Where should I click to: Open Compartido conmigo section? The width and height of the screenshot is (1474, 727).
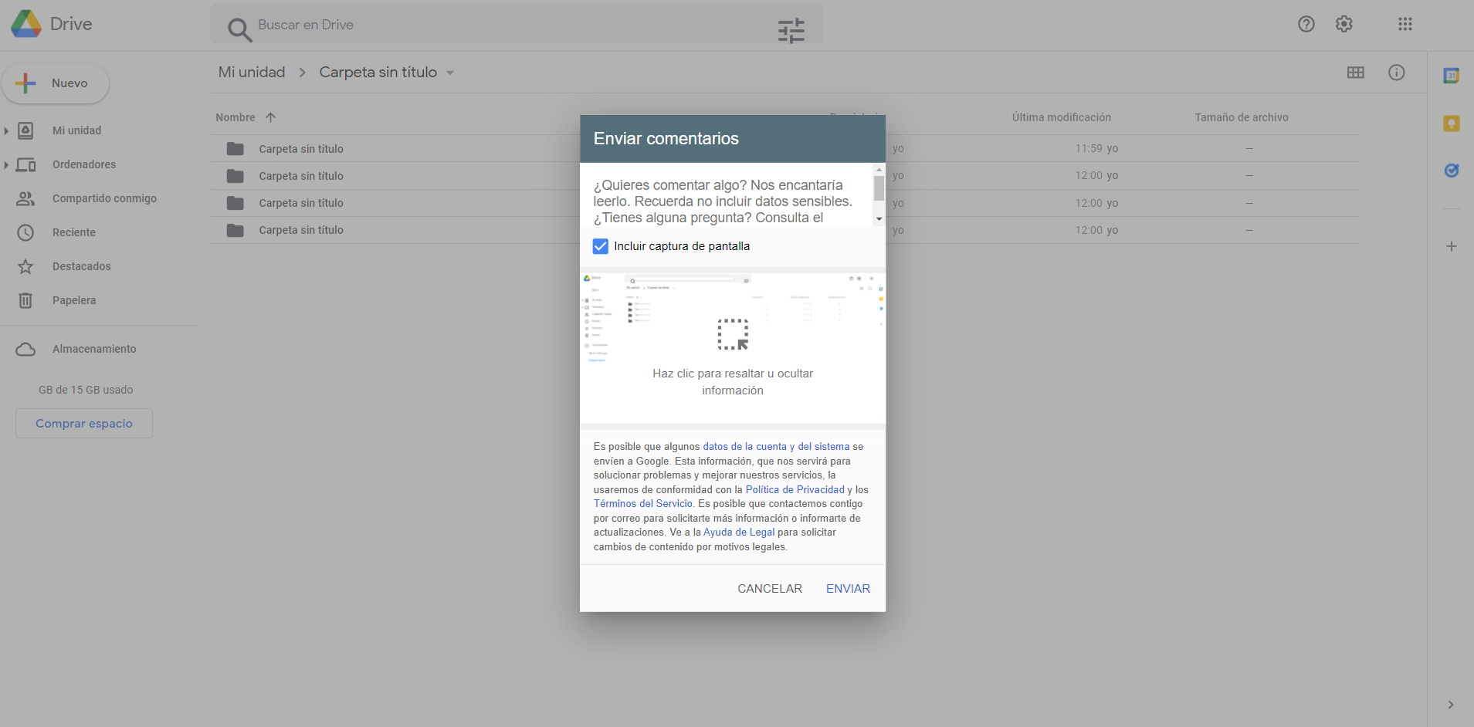pyautogui.click(x=104, y=198)
